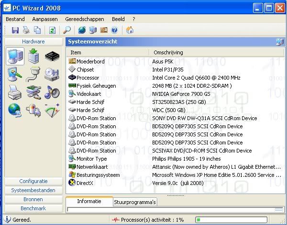Click the Home house icon in the toolbar

click(x=130, y=30)
